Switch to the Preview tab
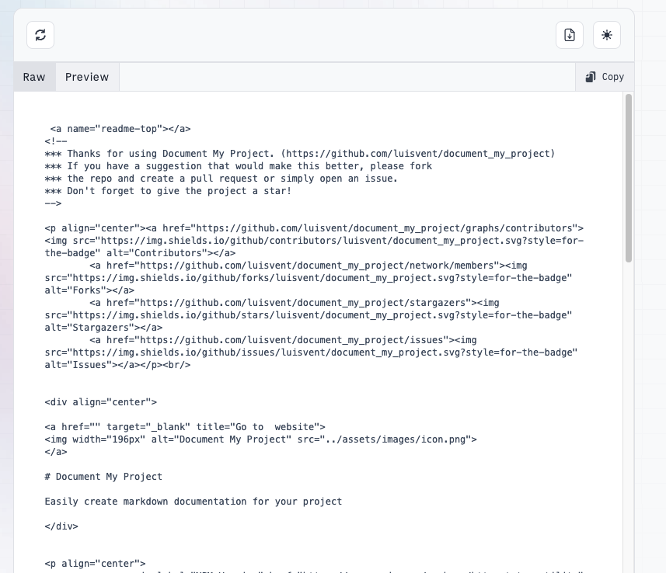 pyautogui.click(x=87, y=76)
